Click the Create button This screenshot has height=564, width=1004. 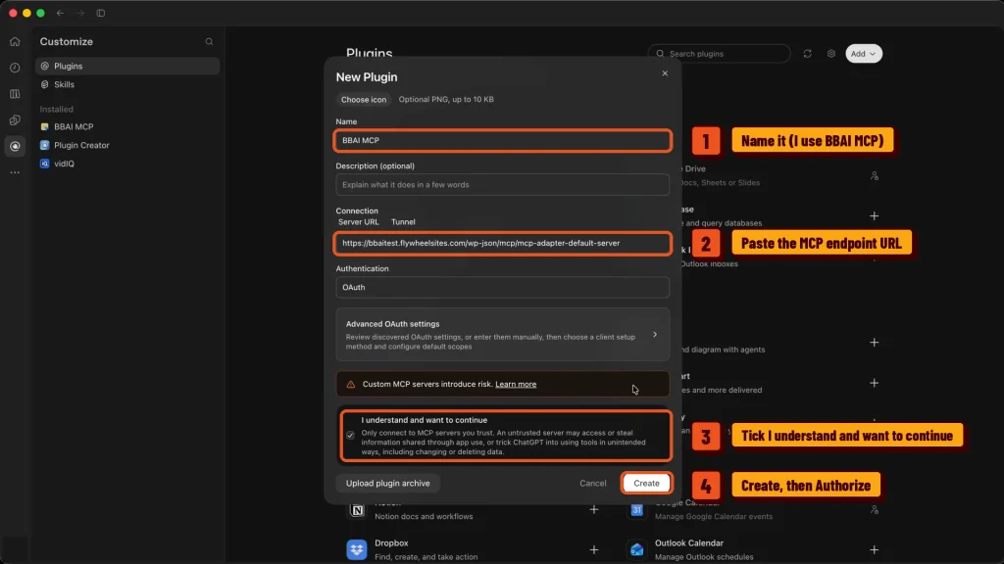point(646,484)
